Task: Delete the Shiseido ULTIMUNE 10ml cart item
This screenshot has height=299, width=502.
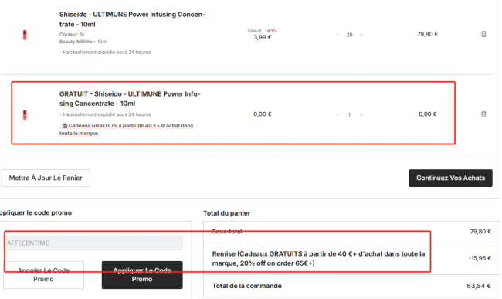Action: 483,34
